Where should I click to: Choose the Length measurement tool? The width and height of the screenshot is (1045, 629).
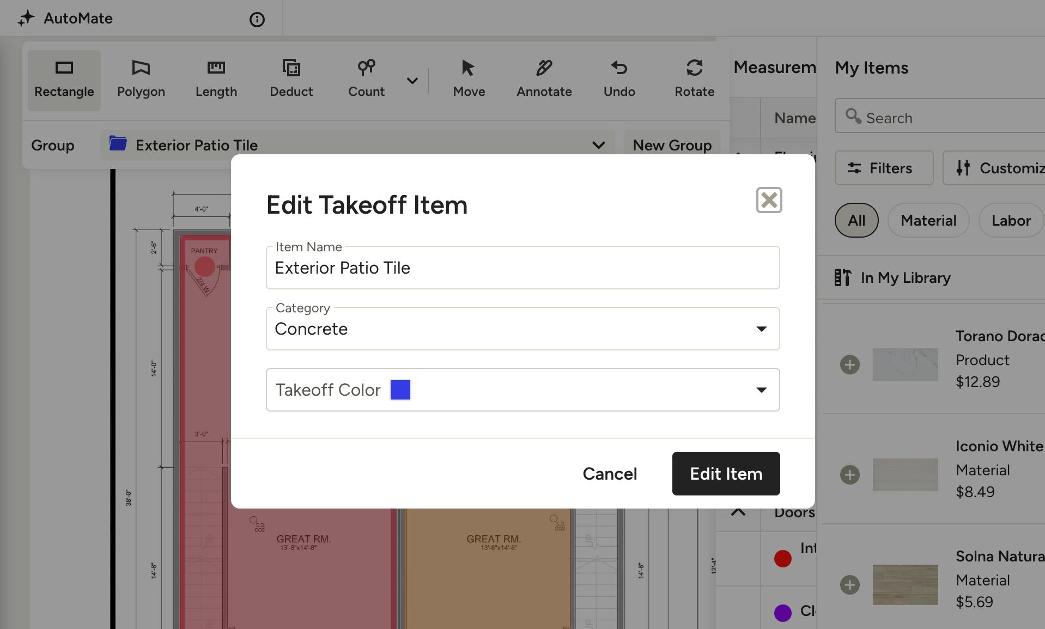[216, 80]
